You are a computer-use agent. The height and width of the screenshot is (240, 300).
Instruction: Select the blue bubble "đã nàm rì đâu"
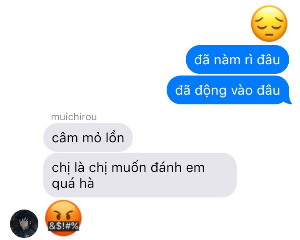(237, 59)
